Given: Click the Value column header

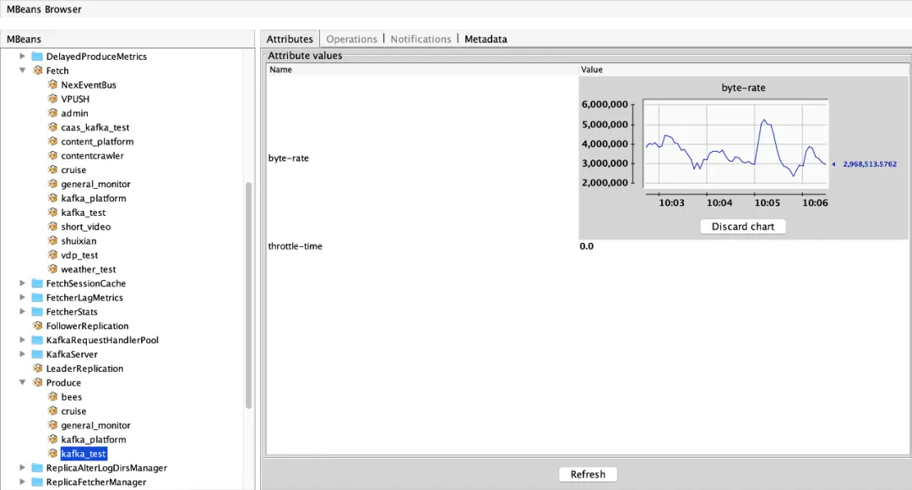Looking at the screenshot, I should coord(744,70).
